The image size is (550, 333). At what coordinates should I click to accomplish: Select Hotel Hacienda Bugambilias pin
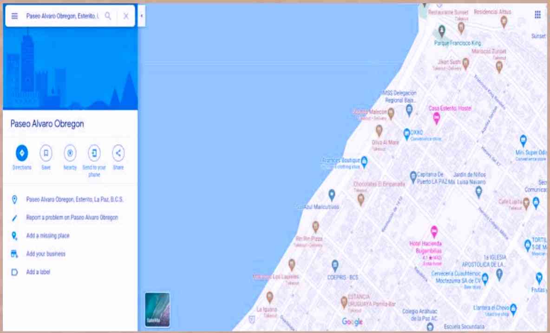[434, 232]
